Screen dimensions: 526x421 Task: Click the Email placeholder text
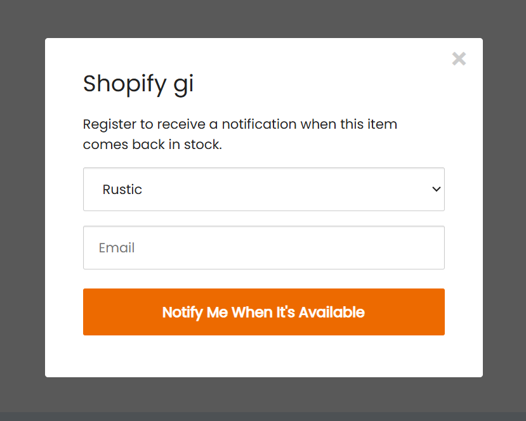[117, 248]
